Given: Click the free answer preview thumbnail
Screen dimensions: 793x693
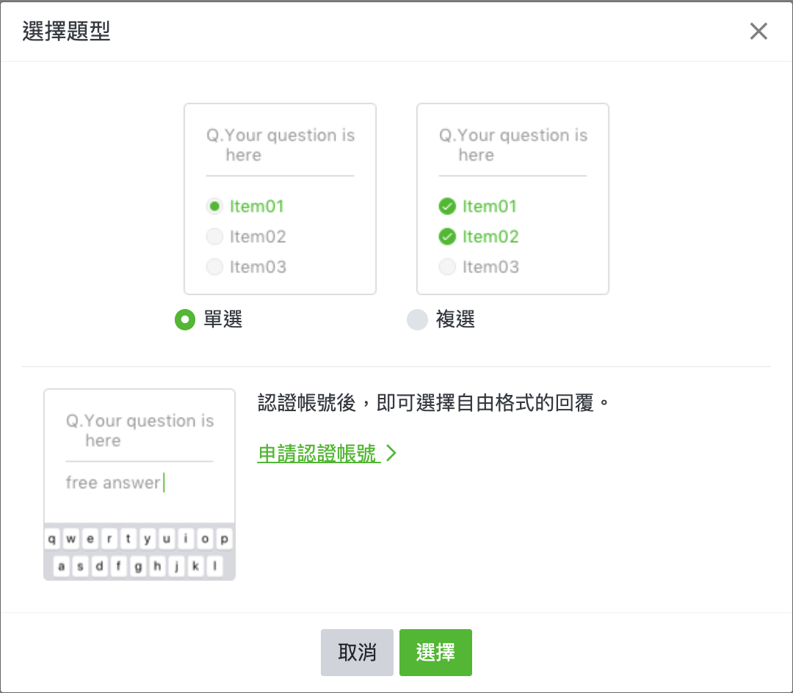Looking at the screenshot, I should 140,484.
